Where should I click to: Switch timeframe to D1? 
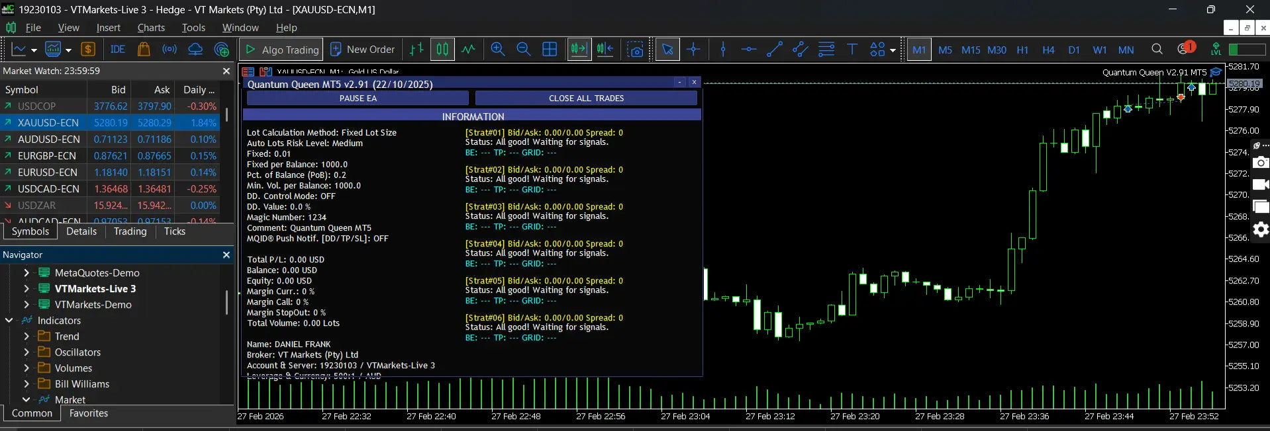click(1074, 50)
